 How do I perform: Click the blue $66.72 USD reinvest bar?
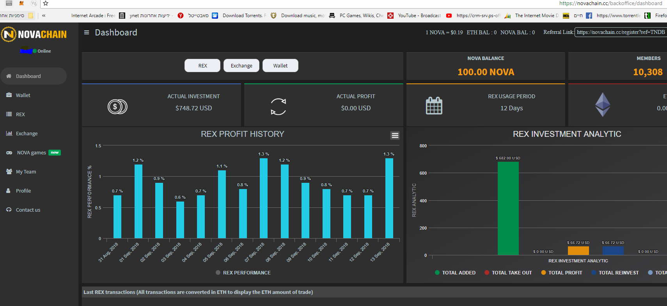click(613, 251)
